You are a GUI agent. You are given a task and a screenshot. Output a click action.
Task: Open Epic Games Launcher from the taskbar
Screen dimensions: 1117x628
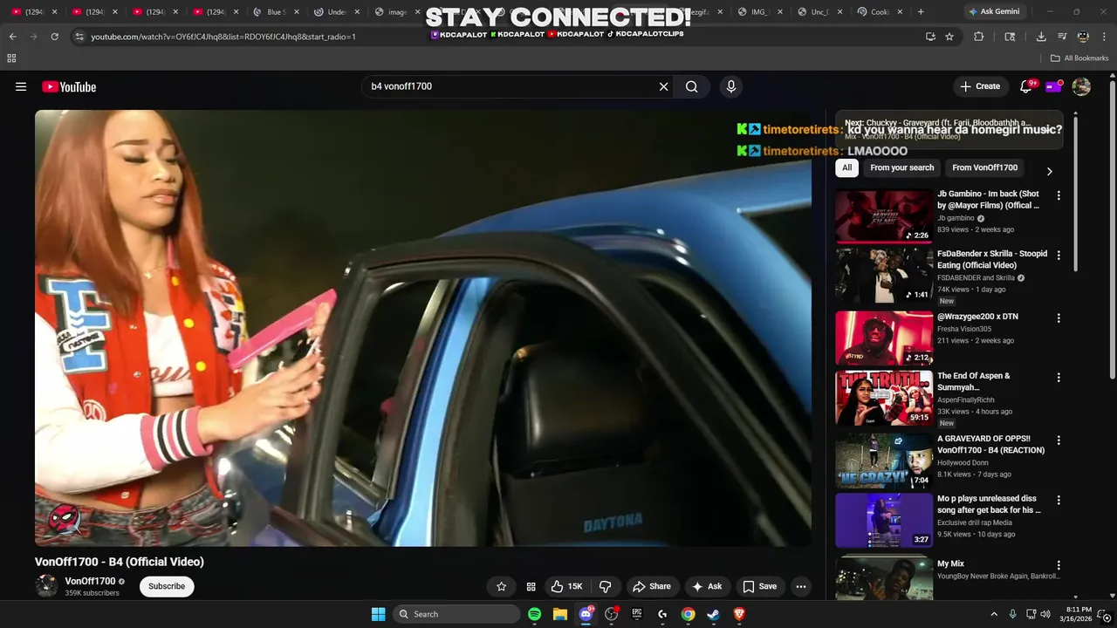pos(637,614)
